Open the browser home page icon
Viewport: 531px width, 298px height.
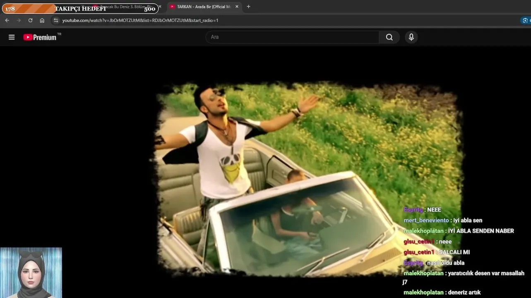tap(42, 20)
